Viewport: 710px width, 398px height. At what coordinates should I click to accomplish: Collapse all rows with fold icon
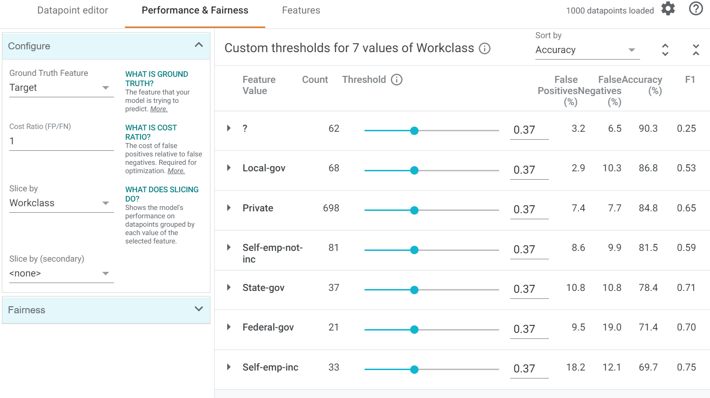(696, 50)
